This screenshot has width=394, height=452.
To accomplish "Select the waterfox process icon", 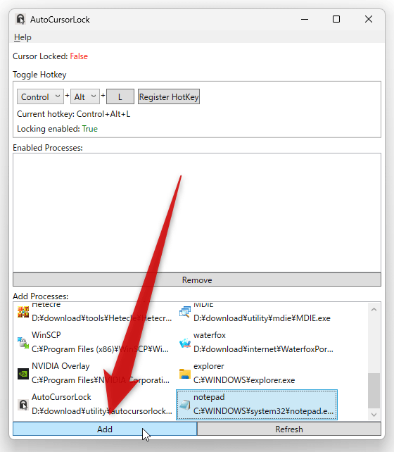I will click(x=185, y=342).
